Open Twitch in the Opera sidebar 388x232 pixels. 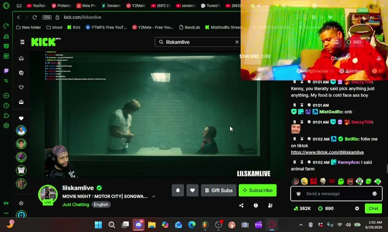(6, 71)
